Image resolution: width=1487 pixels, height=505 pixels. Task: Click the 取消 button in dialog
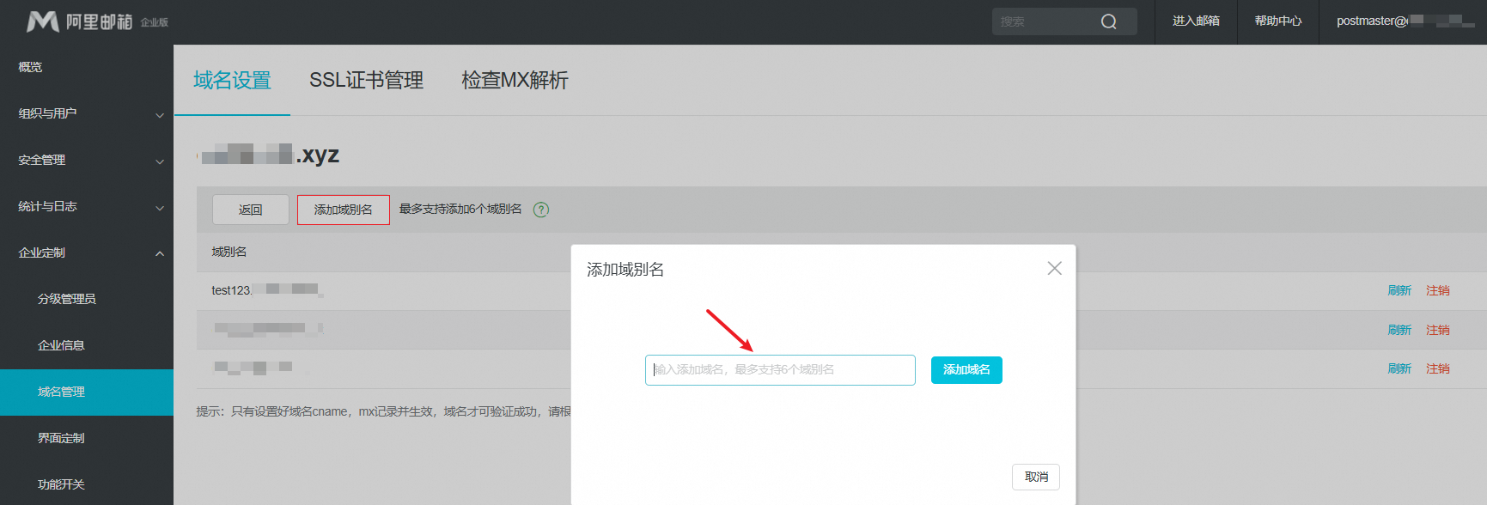pos(1035,477)
